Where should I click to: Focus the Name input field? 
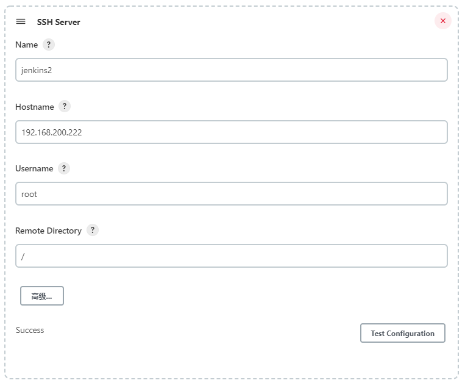232,70
